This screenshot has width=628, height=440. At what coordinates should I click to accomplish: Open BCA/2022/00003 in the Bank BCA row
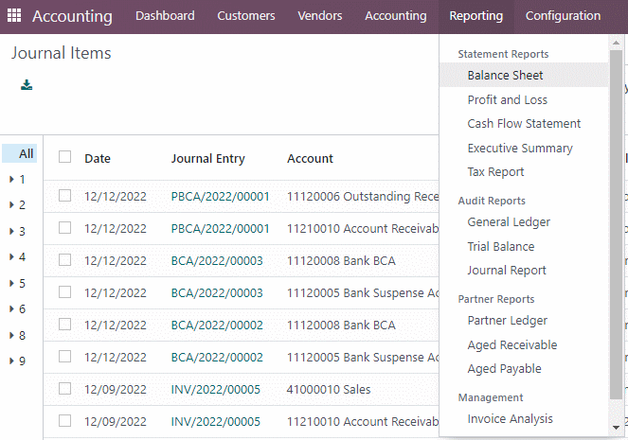point(217,261)
